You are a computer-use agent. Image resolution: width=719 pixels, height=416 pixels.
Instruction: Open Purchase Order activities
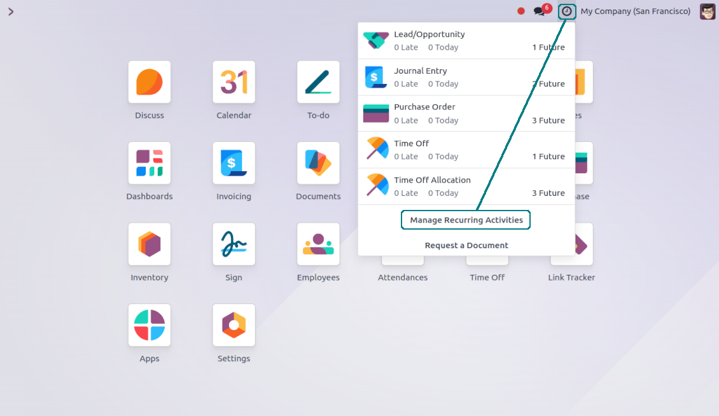click(x=466, y=113)
